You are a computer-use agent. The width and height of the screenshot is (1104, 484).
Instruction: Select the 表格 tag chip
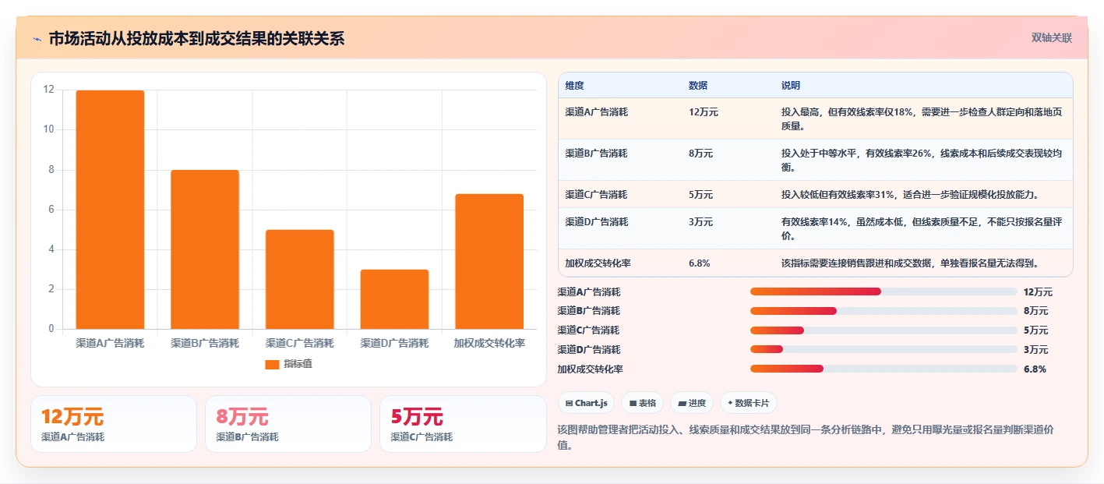[642, 403]
